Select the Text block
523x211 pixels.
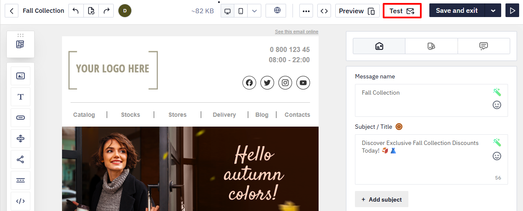click(21, 97)
